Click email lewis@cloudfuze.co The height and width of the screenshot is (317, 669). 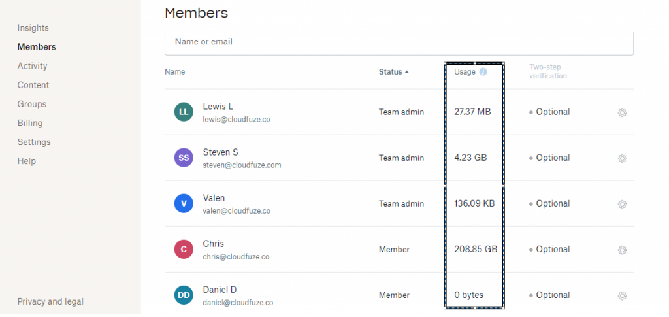tap(237, 120)
